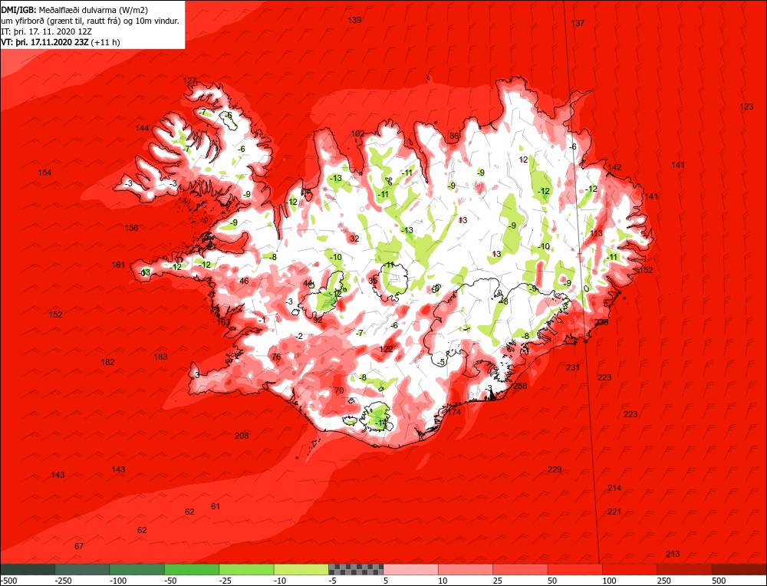Click the value '208' off the south coast
Screen dimensions: 767x586
click(x=242, y=436)
